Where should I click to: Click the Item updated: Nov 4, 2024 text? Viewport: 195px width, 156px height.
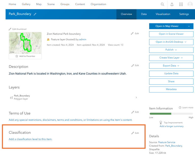click(x=91, y=45)
